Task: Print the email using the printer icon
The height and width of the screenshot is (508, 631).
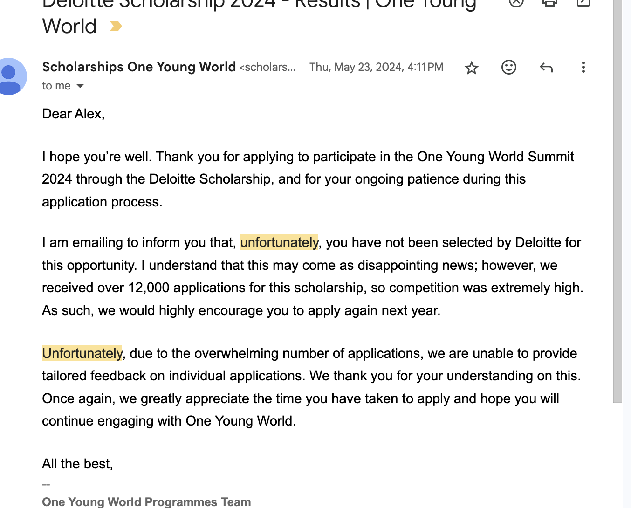Action: click(x=550, y=2)
